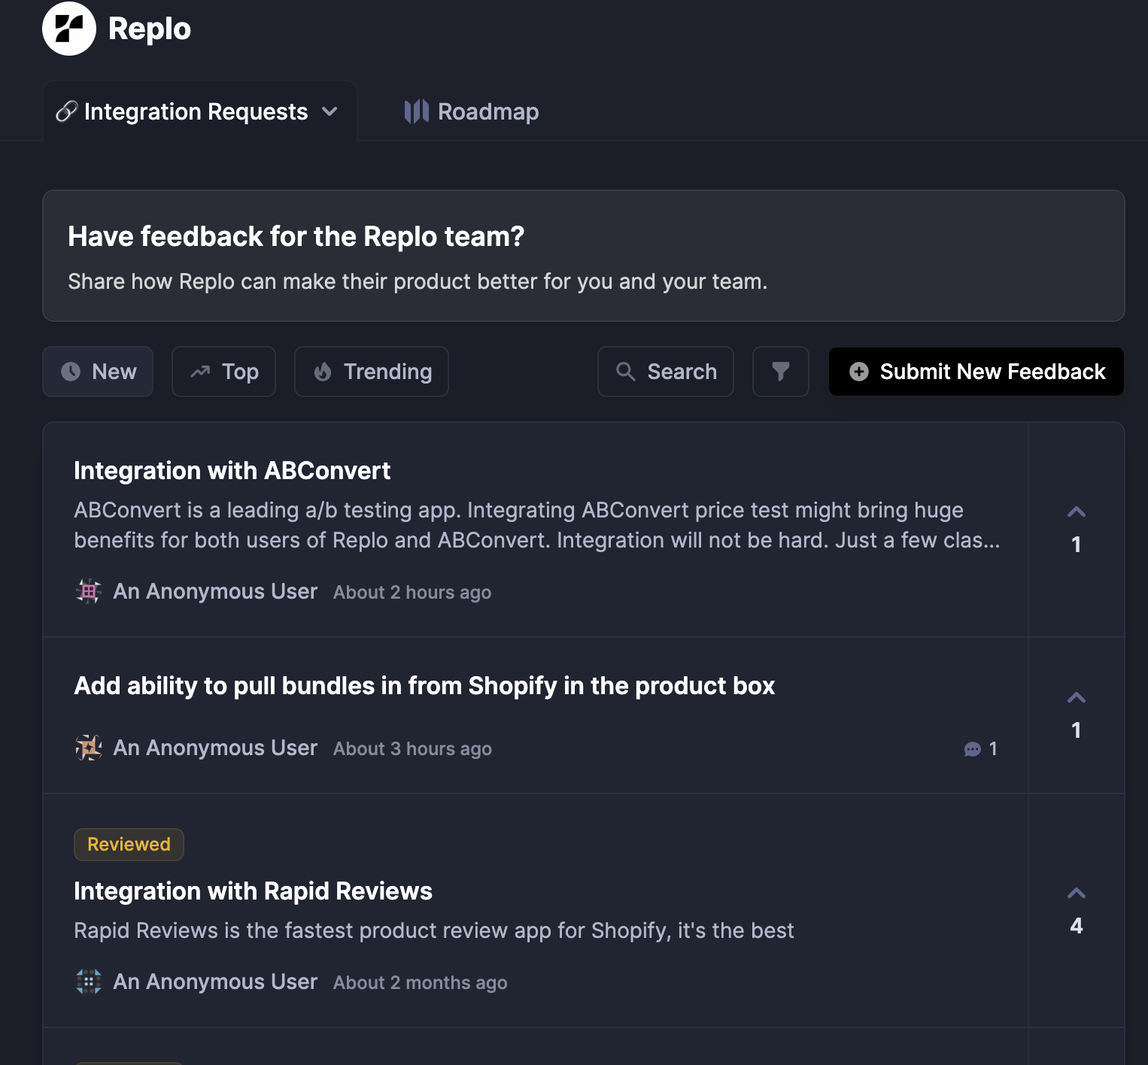Click the Reviewed status badge
The width and height of the screenshot is (1148, 1065).
129,845
